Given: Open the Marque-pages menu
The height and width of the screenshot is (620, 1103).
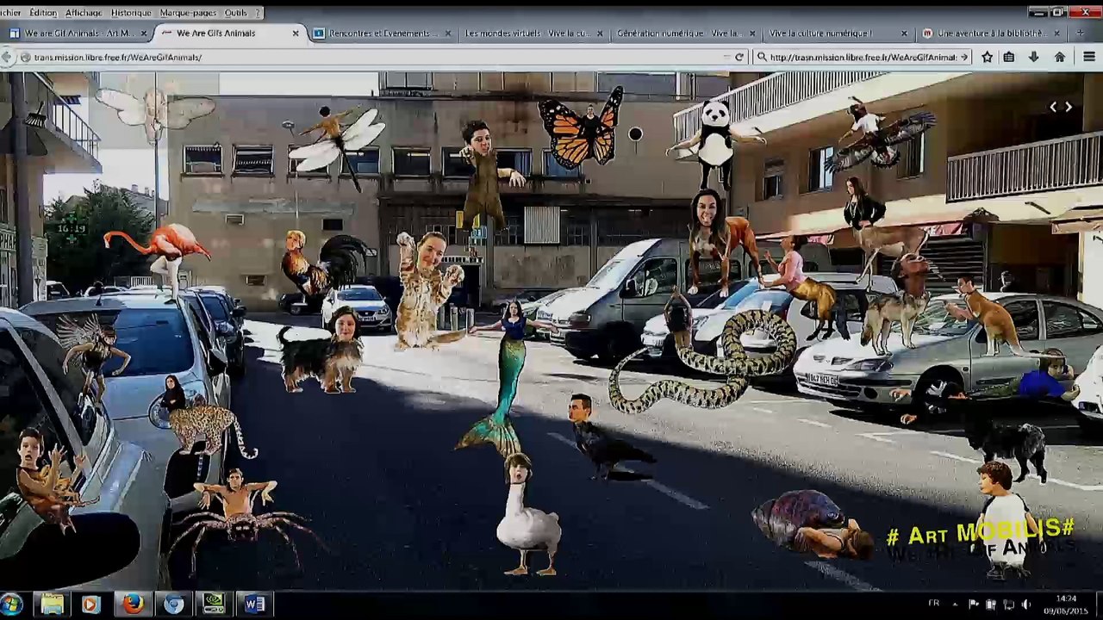Looking at the screenshot, I should pyautogui.click(x=190, y=13).
